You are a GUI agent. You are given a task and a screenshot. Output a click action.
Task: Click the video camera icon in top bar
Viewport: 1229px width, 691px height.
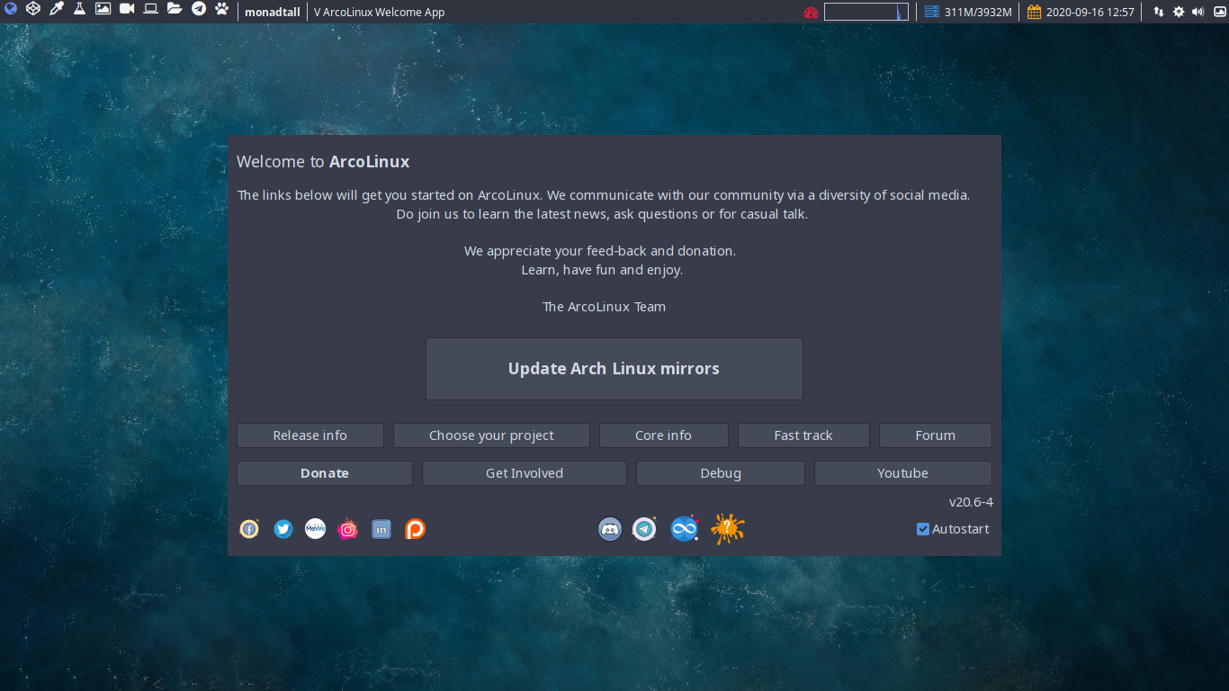pos(127,10)
